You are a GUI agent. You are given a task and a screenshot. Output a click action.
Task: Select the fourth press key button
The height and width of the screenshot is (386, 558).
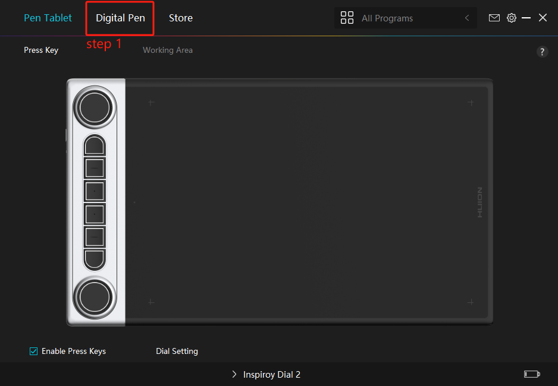coord(95,214)
